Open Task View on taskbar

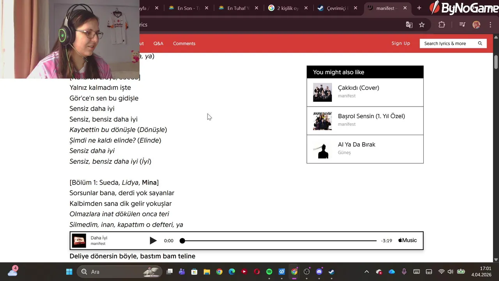click(x=169, y=272)
